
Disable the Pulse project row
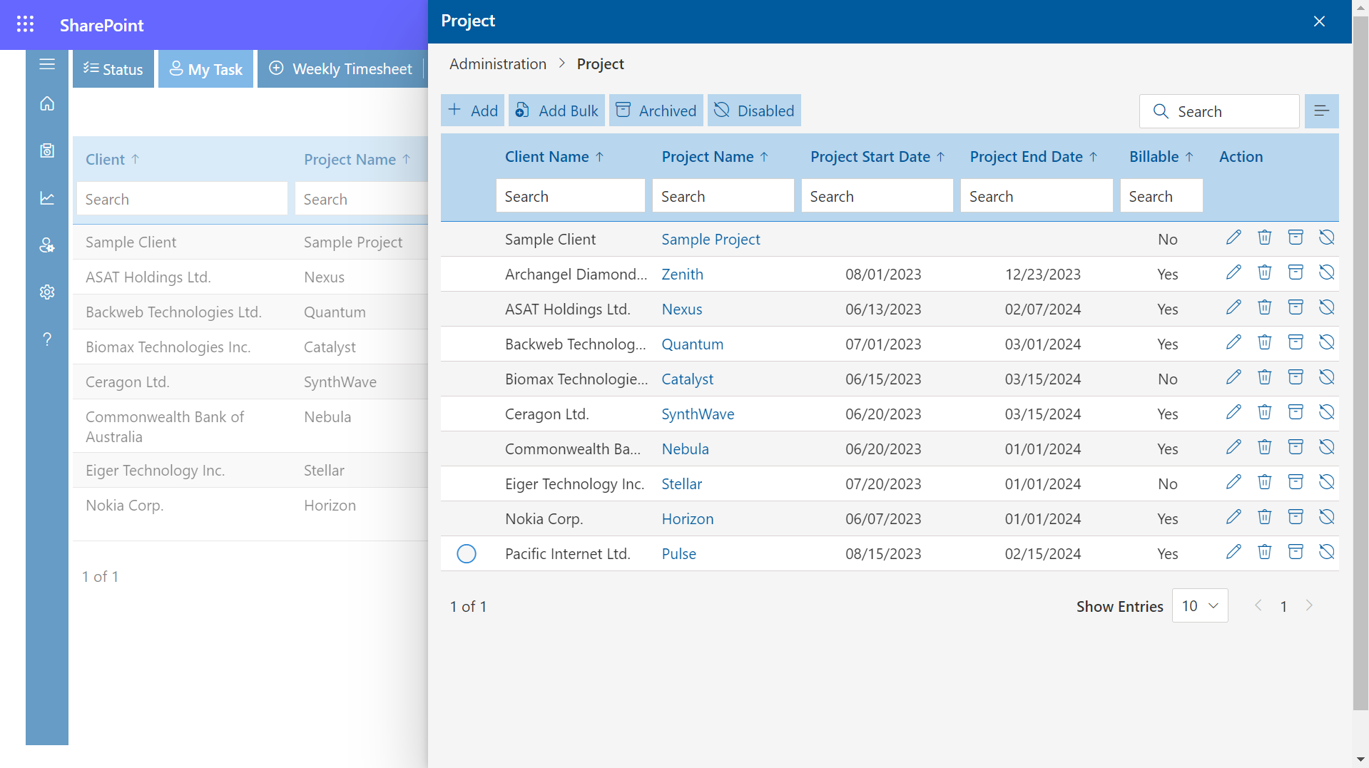(x=1326, y=552)
